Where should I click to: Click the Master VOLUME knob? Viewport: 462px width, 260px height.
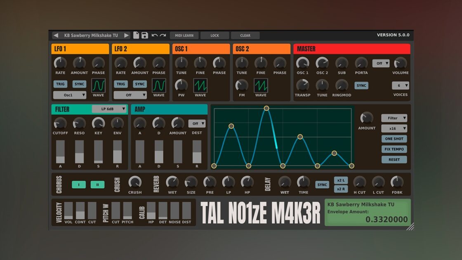(x=401, y=63)
